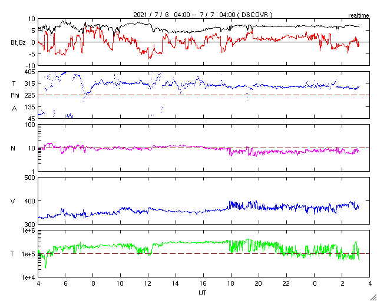
Task: Click the '18' hour tick label
Action: (x=231, y=284)
